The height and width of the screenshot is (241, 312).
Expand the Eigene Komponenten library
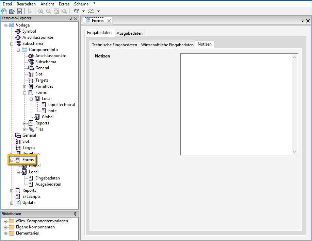5,227
